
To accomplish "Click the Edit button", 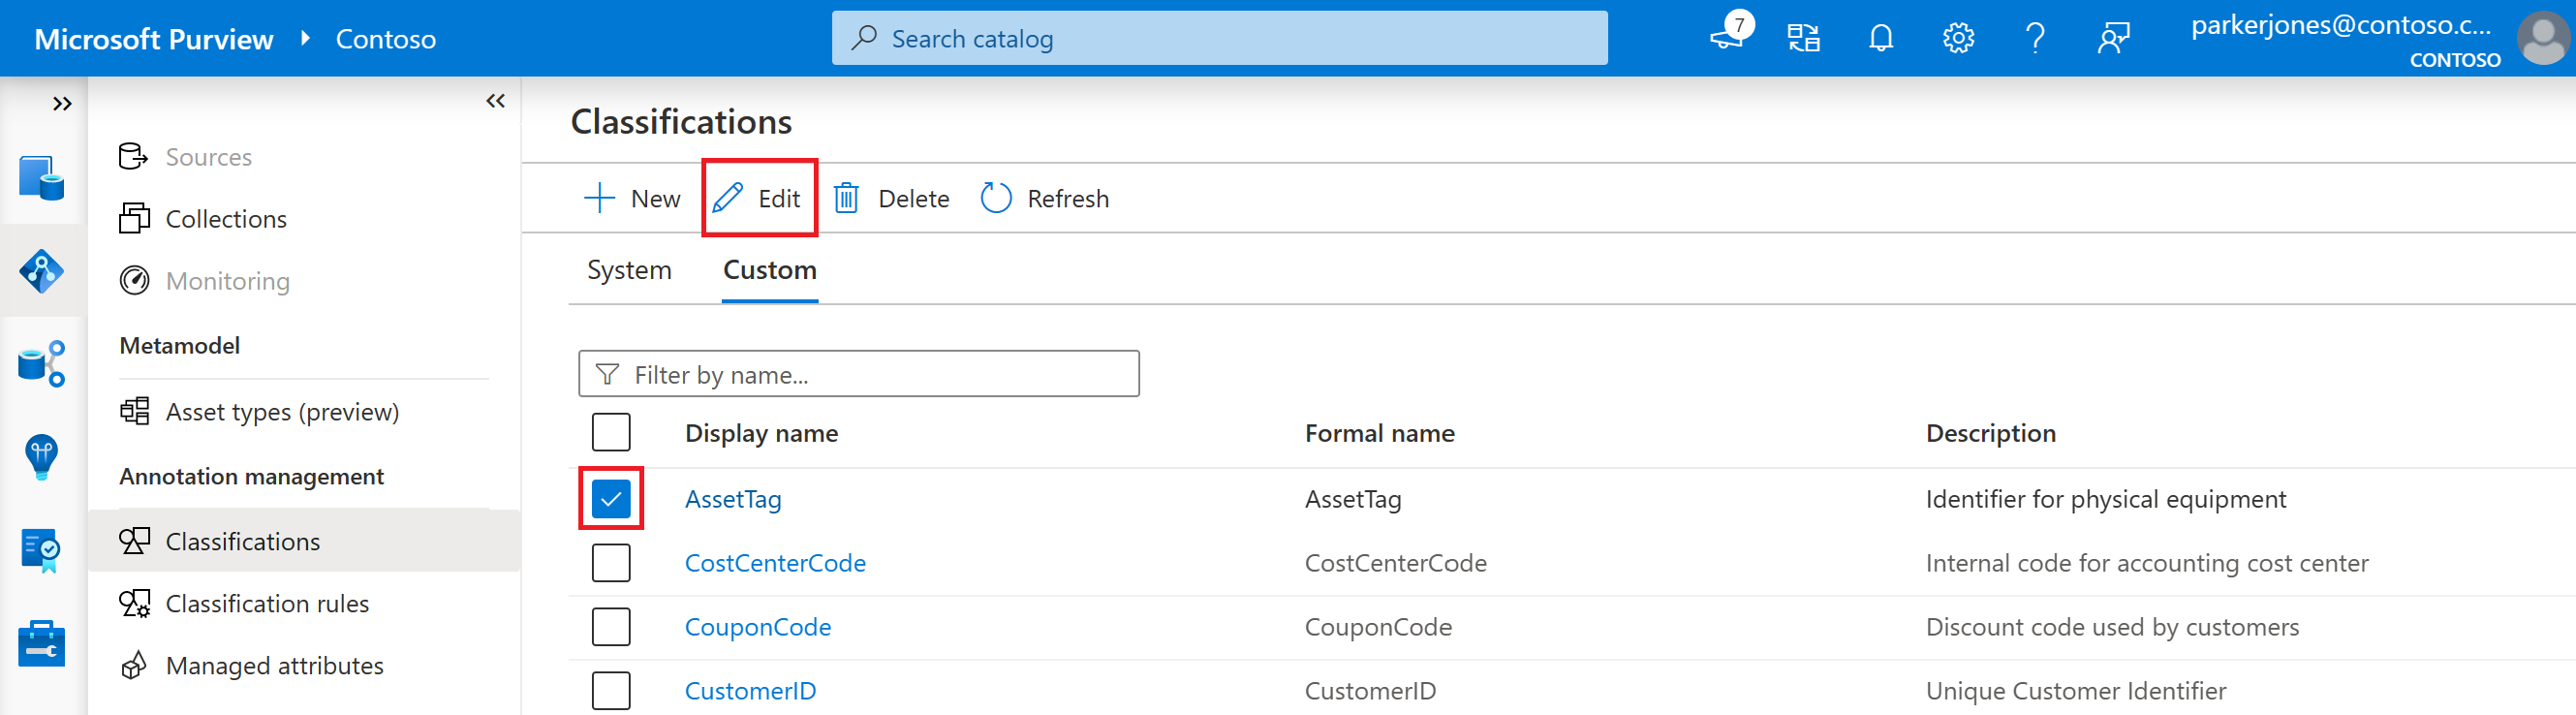I will coord(759,199).
